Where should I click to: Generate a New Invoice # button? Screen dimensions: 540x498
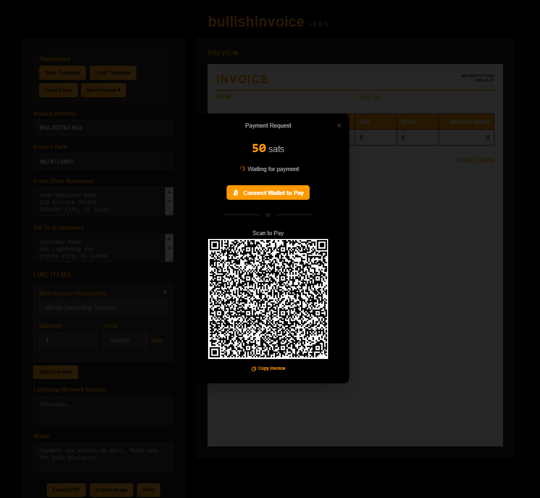pyautogui.click(x=103, y=90)
